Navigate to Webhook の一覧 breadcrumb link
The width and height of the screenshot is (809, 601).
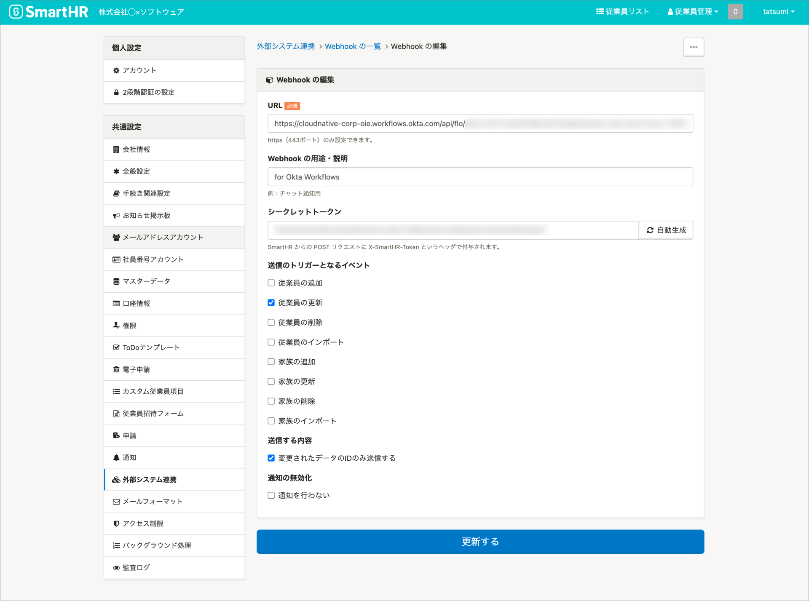[353, 46]
